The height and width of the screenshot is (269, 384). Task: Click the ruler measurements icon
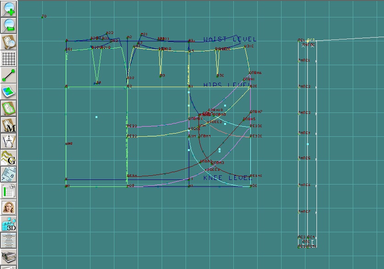pyautogui.click(x=9, y=174)
